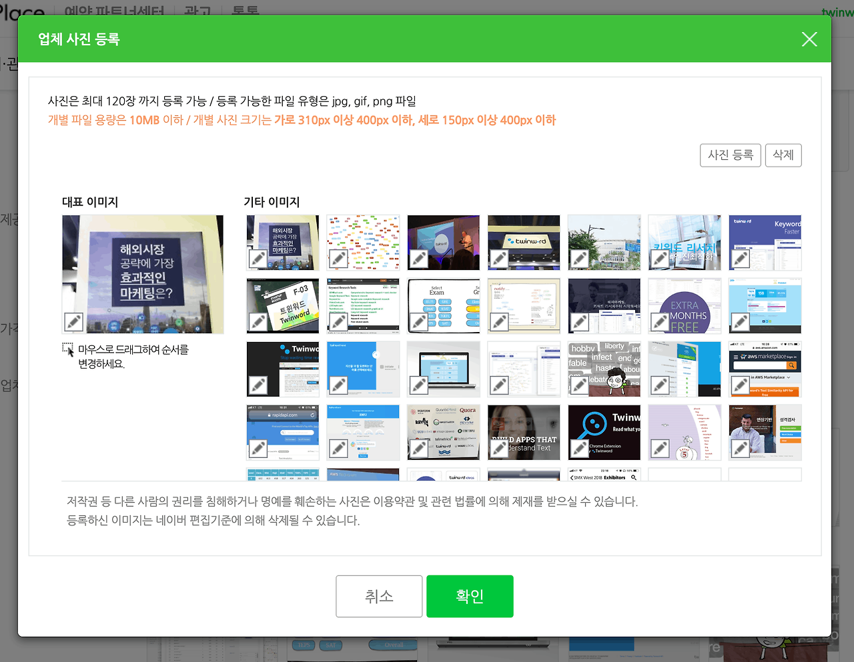Close the 업체 사진 등록 dialog with the X
Viewport: 854px width, 662px height.
809,39
